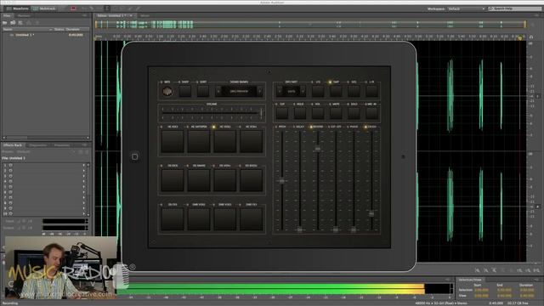This screenshot has width=544, height=306.
Task: Open the Mixer tab
Action: [144, 15]
